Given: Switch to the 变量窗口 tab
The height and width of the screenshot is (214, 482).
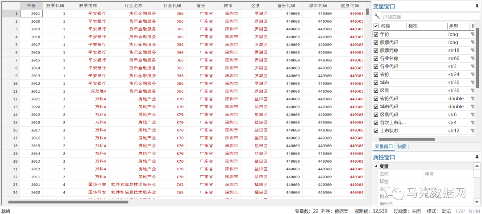Looking at the screenshot, I should [x=383, y=146].
